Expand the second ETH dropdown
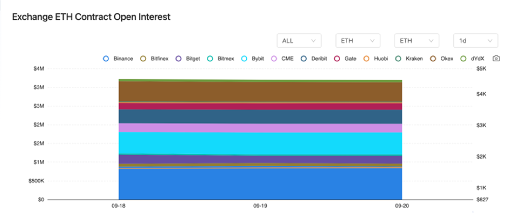The width and height of the screenshot is (506, 213). point(417,41)
